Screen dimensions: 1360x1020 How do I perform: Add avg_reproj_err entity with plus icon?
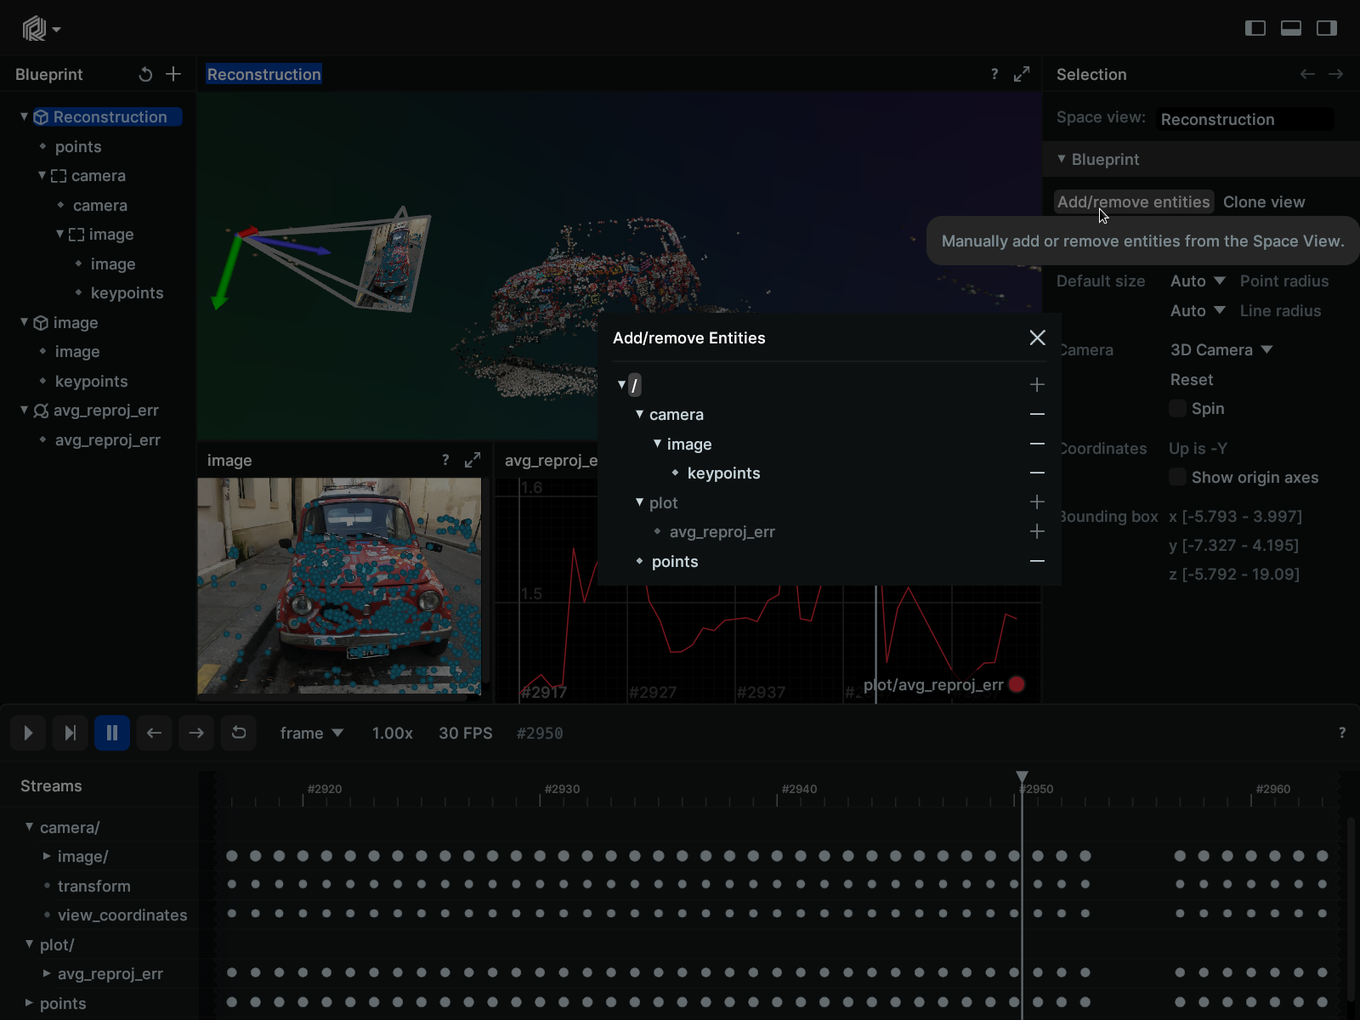pyautogui.click(x=1037, y=531)
